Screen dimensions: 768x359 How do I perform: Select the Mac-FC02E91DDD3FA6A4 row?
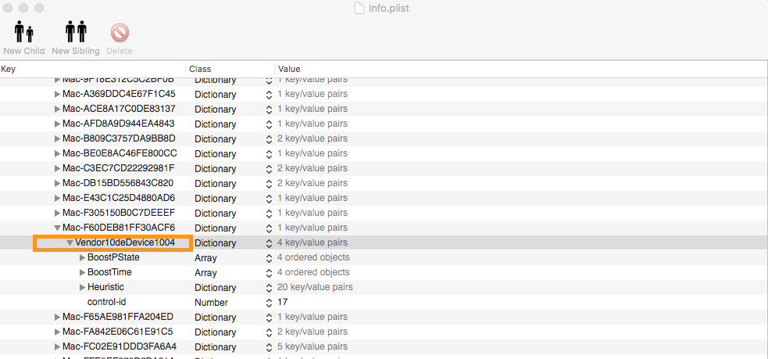pos(119,346)
